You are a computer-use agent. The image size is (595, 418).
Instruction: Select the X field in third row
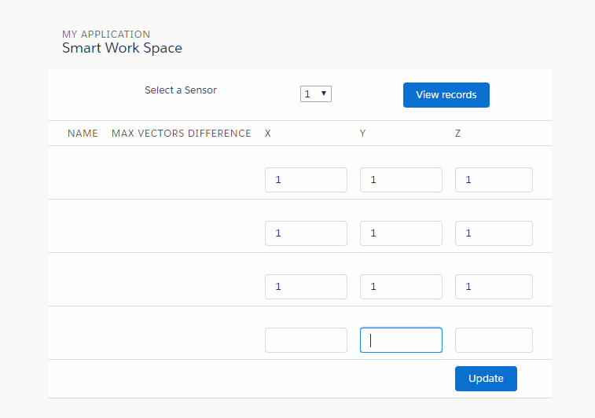click(306, 287)
